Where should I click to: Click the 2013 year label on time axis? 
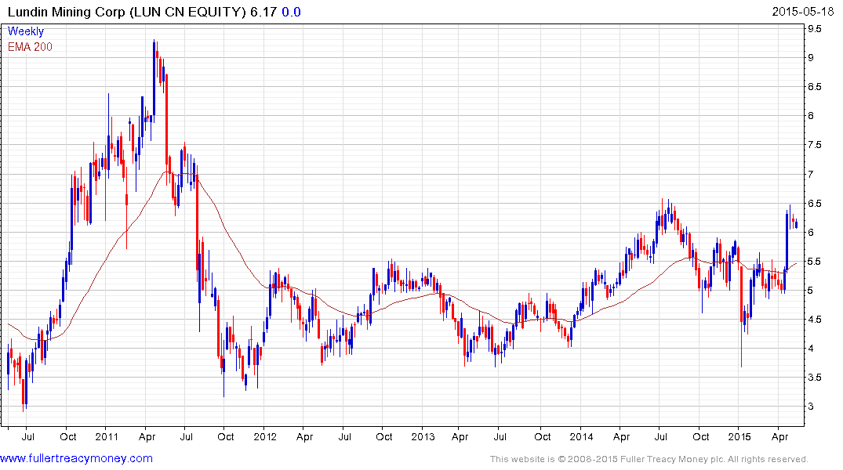tap(423, 436)
